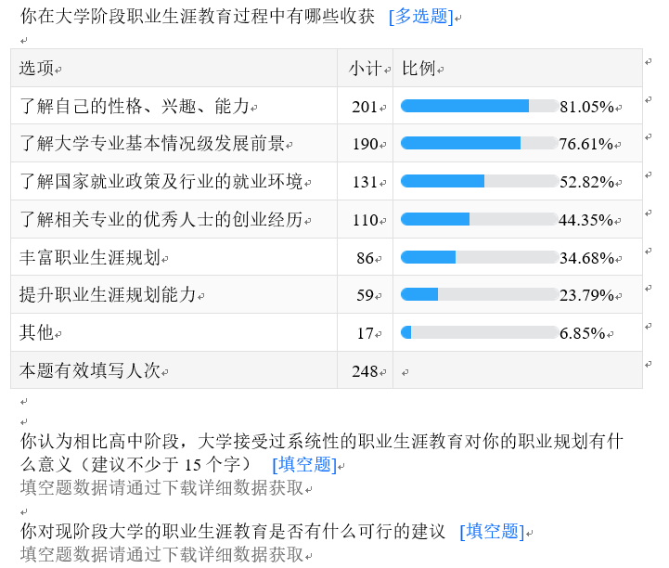Click the 34.68% progress bar
The width and height of the screenshot is (669, 568).
(479, 257)
